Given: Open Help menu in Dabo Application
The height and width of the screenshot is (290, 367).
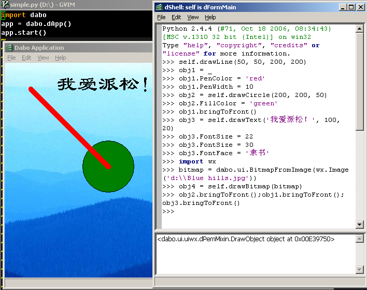Looking at the screenshot, I should coord(61,58).
